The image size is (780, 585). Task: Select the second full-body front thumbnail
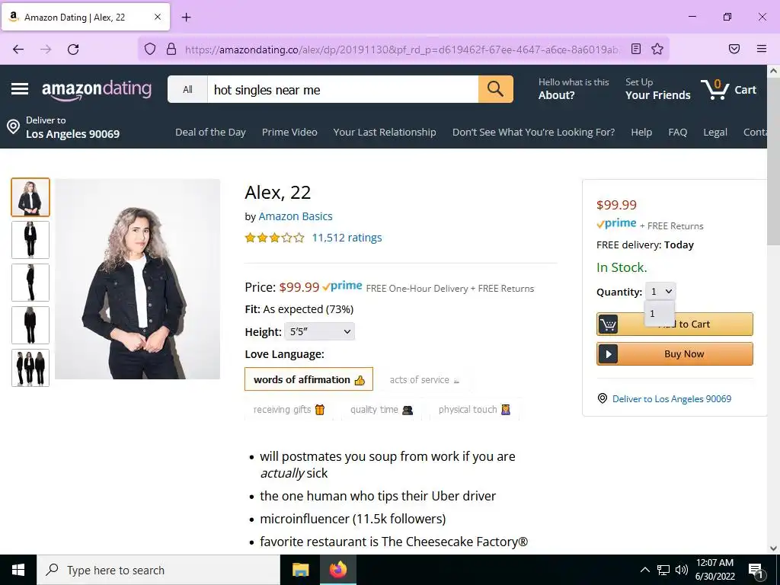[30, 240]
